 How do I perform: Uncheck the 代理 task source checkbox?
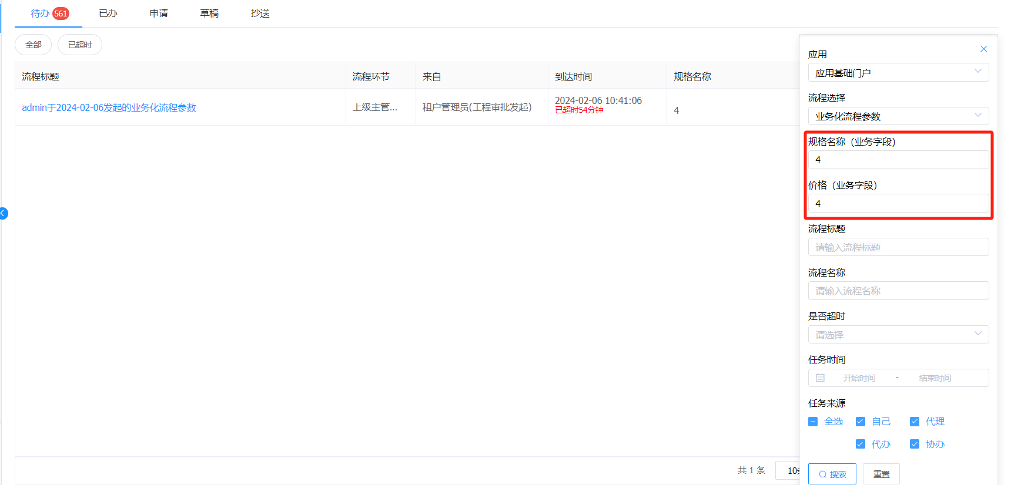click(915, 422)
